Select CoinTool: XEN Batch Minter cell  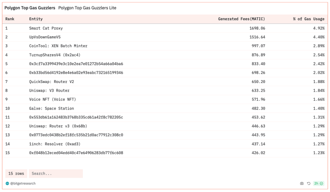point(58,46)
